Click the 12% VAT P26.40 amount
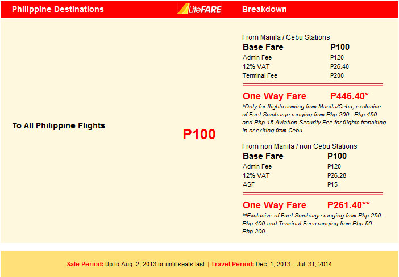 (x=339, y=66)
